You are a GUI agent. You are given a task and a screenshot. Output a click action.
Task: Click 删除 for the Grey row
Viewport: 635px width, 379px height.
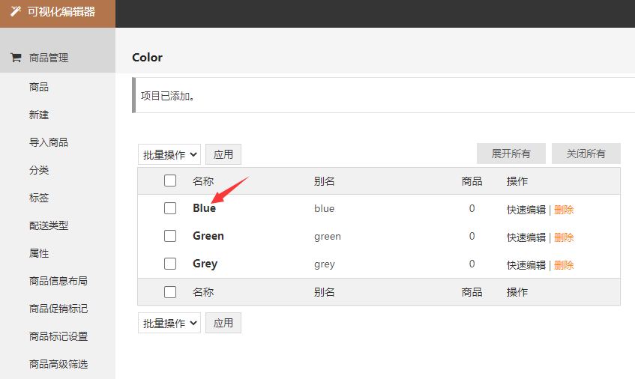[x=564, y=265]
